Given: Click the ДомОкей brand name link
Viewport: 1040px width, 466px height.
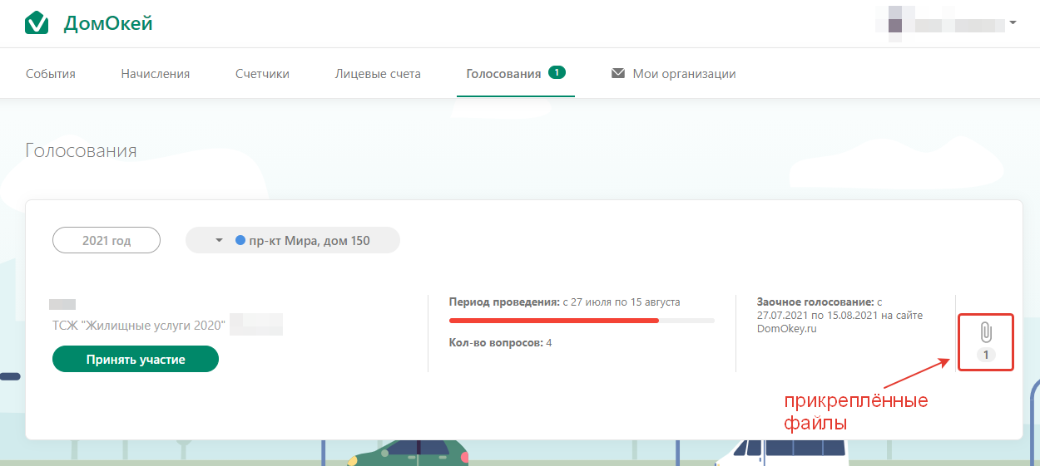Looking at the screenshot, I should pyautogui.click(x=108, y=24).
